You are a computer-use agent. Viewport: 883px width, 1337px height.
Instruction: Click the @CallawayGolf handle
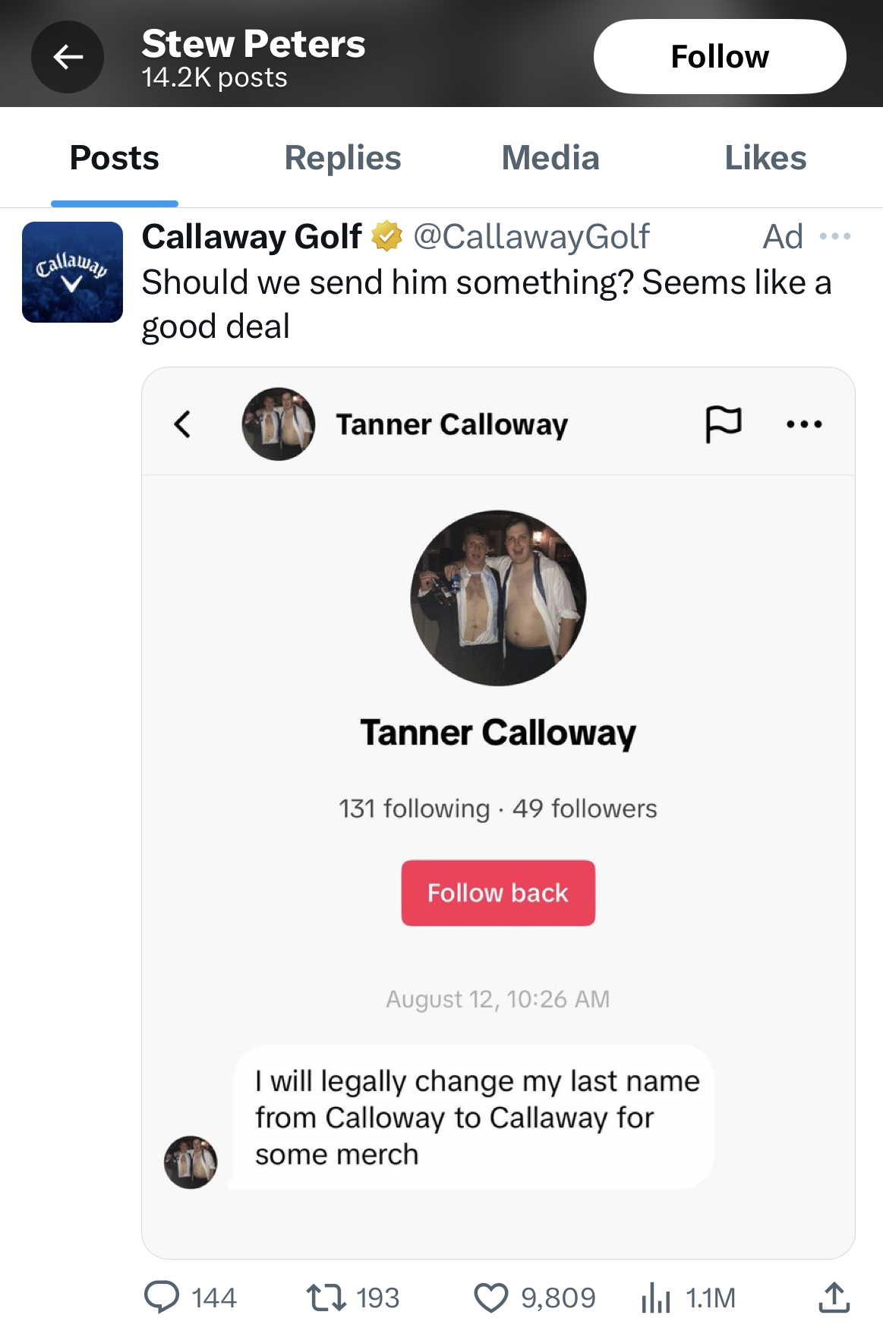pos(531,237)
